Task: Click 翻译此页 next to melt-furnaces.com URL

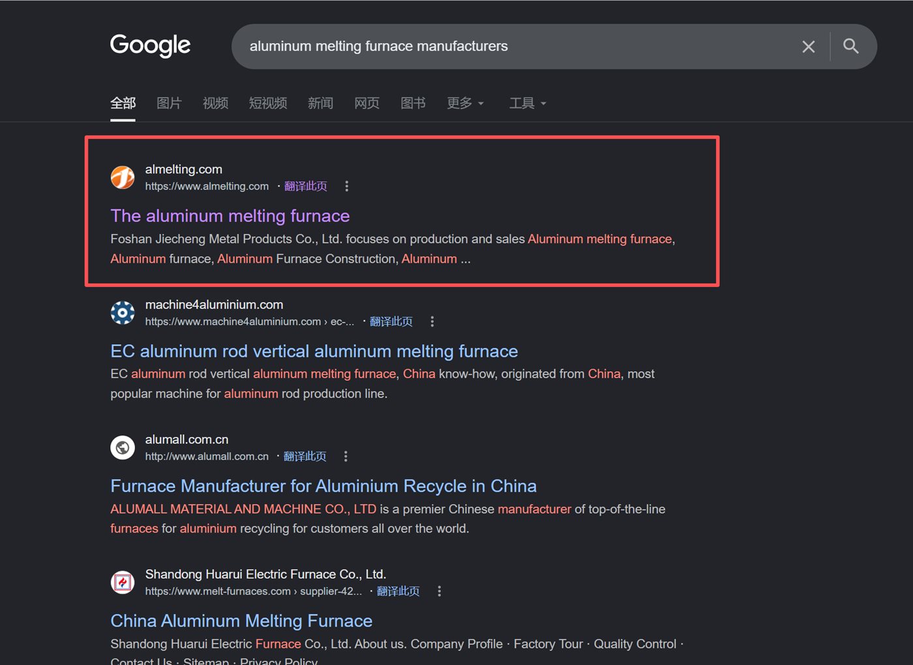Action: [398, 591]
